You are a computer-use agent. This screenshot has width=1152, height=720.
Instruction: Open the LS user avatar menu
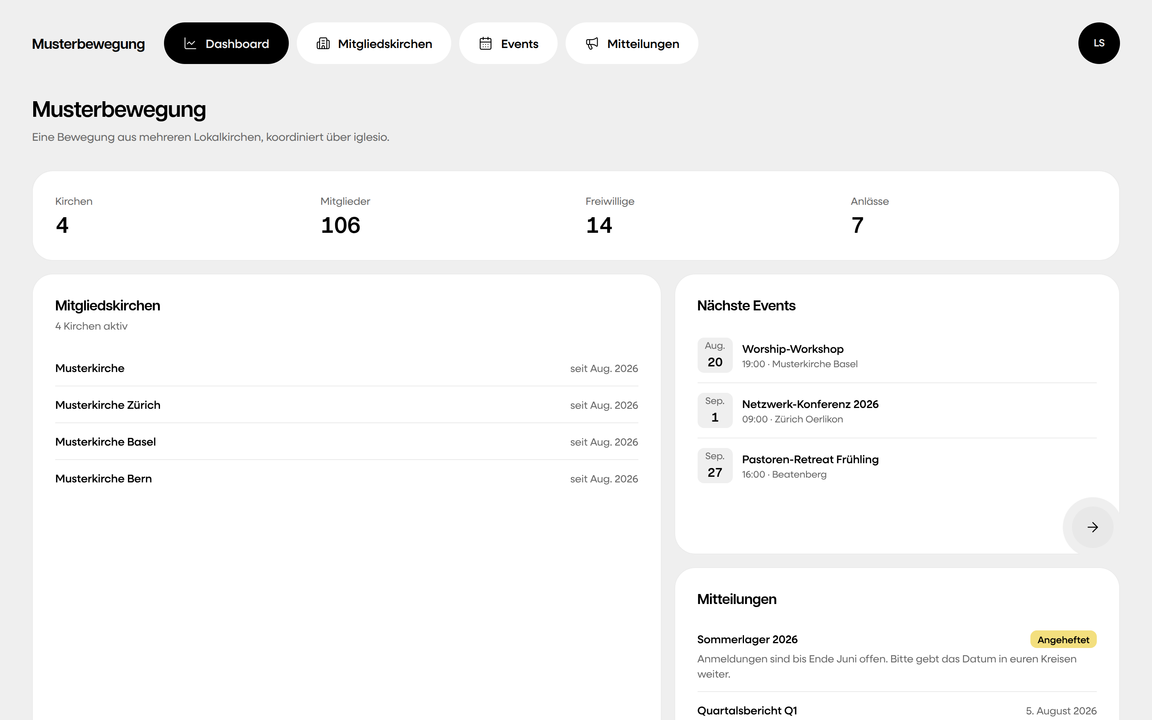pos(1099,43)
